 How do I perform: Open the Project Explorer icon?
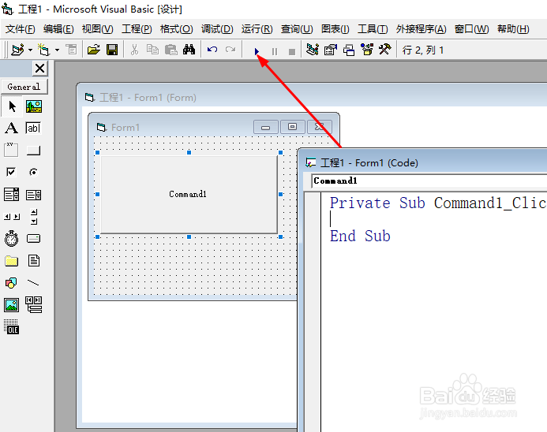coord(313,50)
